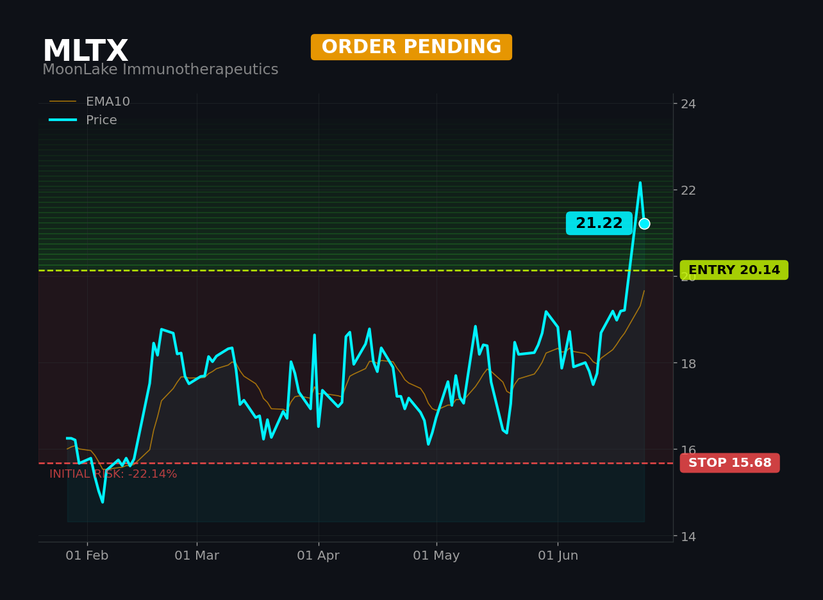Screen dimensions: 823x600
Task: Click the ORDER PENDING status badge
Action: point(411,47)
